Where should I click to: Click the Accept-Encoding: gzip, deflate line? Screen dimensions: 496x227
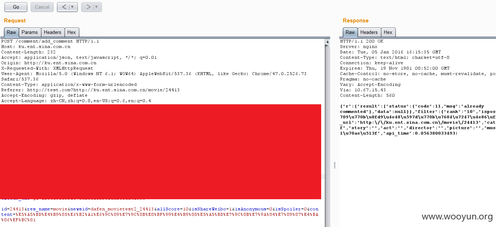point(44,95)
